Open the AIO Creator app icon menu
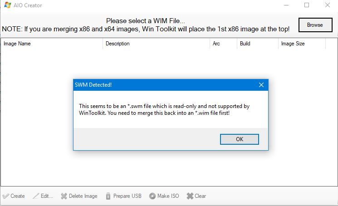The width and height of the screenshot is (338, 206). [7, 5]
